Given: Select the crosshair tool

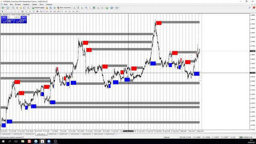Looking at the screenshot, I should click(6, 12).
